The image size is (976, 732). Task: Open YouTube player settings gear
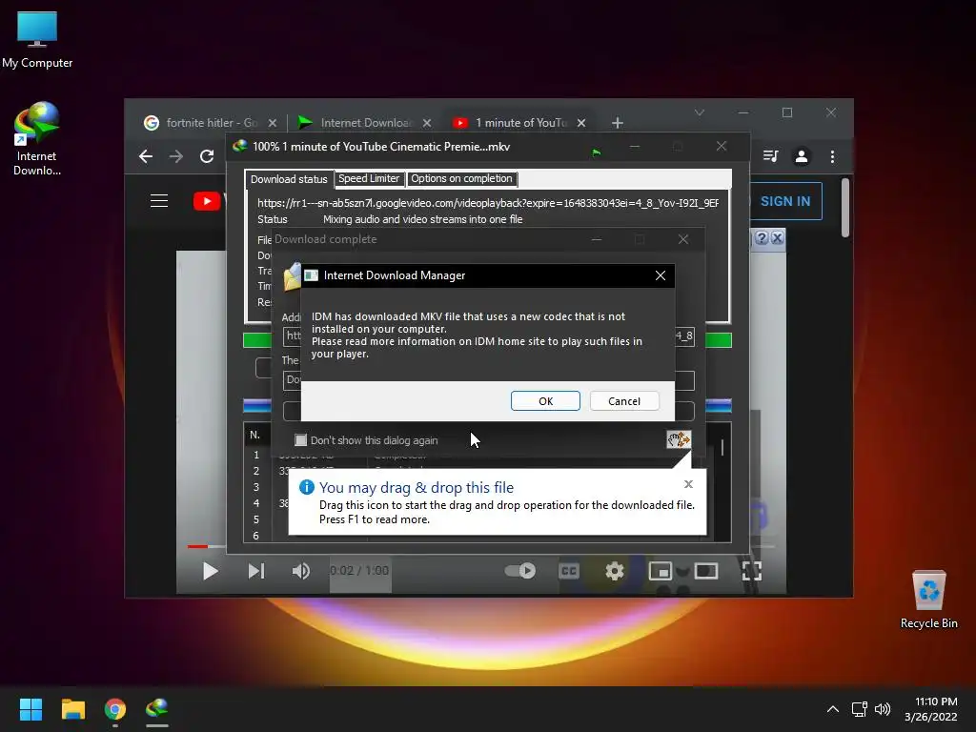615,571
